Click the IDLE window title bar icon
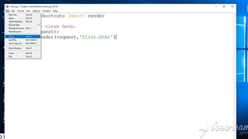This screenshot has width=248, height=139. point(7,7)
